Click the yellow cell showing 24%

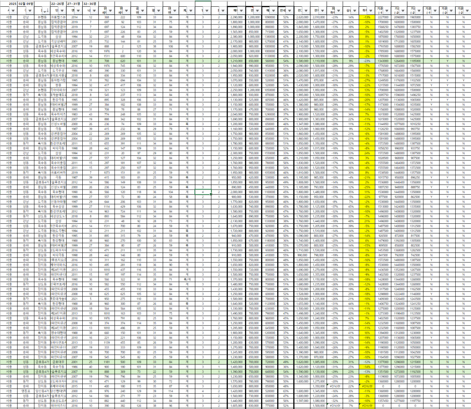point(367,153)
